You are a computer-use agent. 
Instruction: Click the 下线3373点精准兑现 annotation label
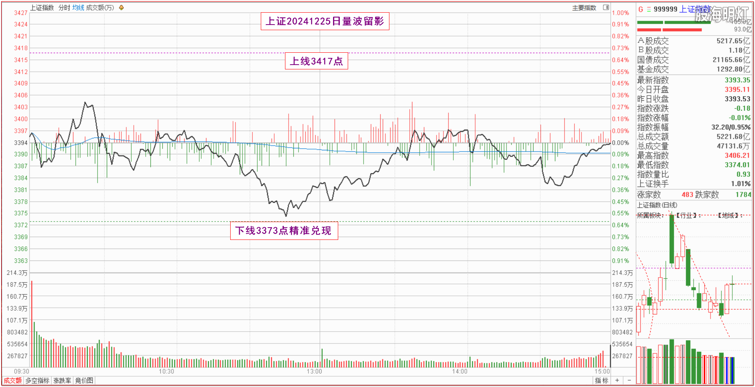tap(284, 231)
